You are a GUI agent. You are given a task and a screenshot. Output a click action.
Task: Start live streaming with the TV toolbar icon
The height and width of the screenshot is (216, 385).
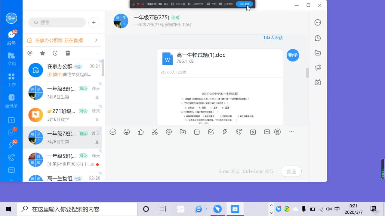[253, 132]
